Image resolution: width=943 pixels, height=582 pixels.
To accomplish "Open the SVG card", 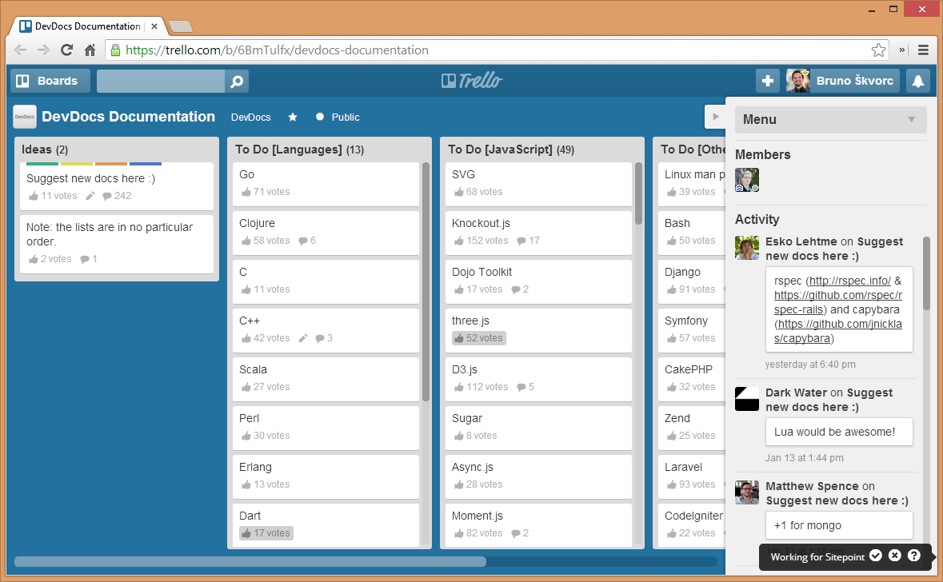I will pyautogui.click(x=538, y=184).
